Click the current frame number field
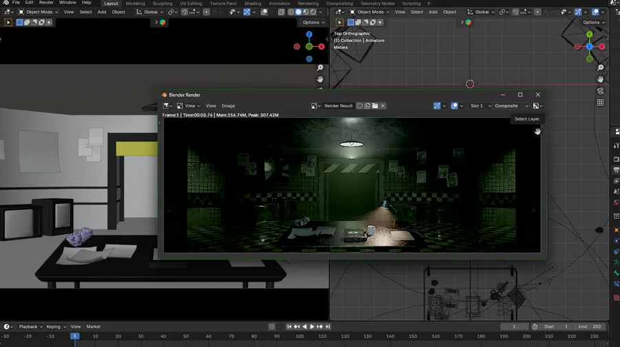Viewport: 620px width, 347px height. tap(514, 326)
